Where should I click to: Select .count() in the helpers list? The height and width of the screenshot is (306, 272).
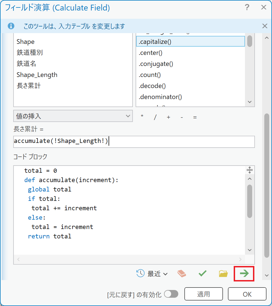click(150, 75)
